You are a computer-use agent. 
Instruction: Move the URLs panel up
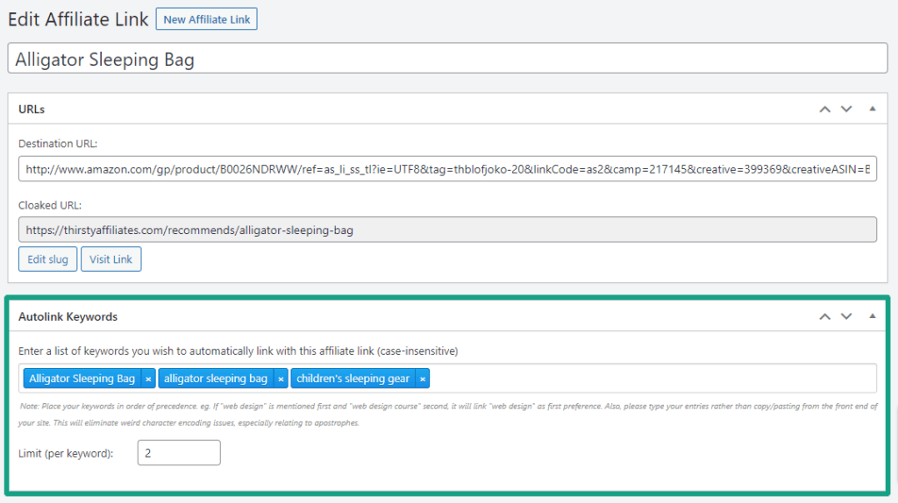[824, 109]
